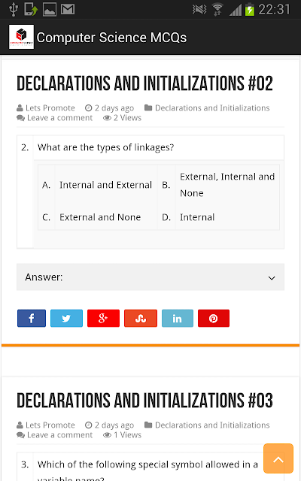Share post on Twitter
This screenshot has width=301, height=481.
[66, 318]
